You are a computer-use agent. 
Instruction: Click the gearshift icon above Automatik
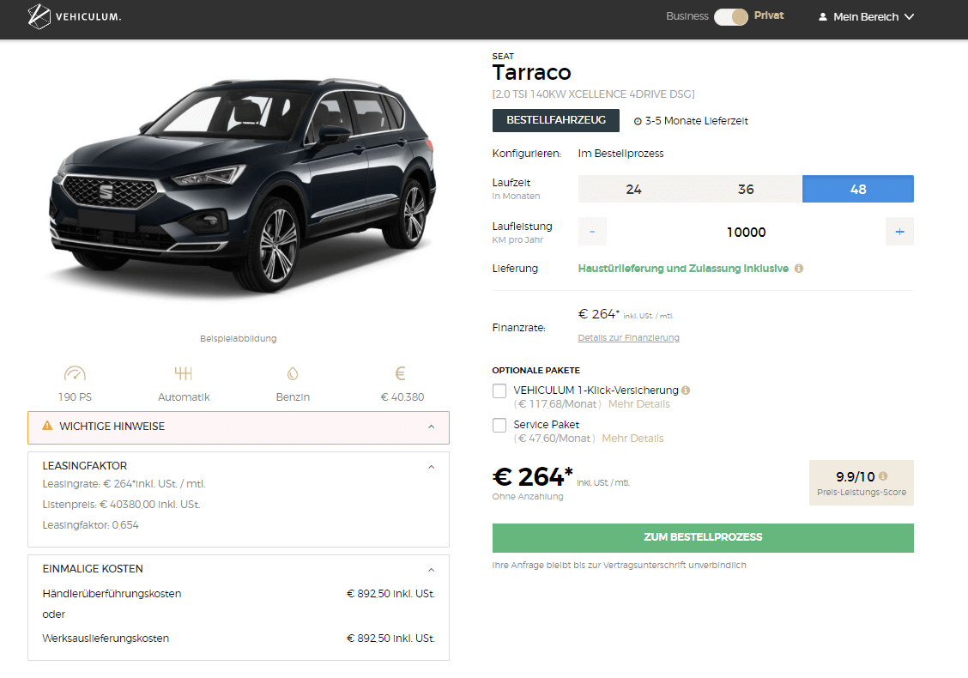coord(183,374)
